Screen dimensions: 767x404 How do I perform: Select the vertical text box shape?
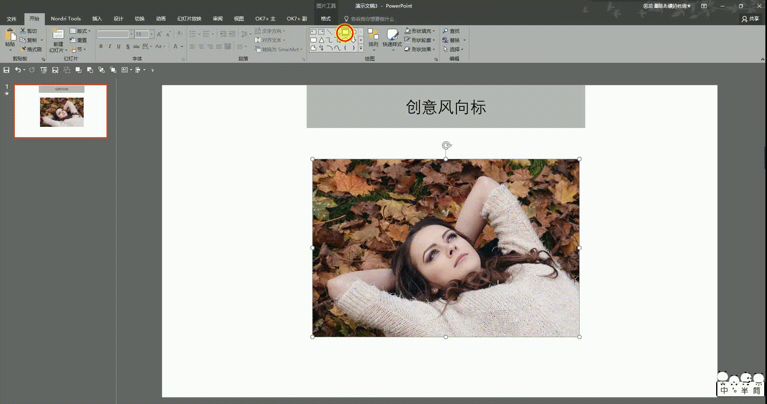click(321, 32)
